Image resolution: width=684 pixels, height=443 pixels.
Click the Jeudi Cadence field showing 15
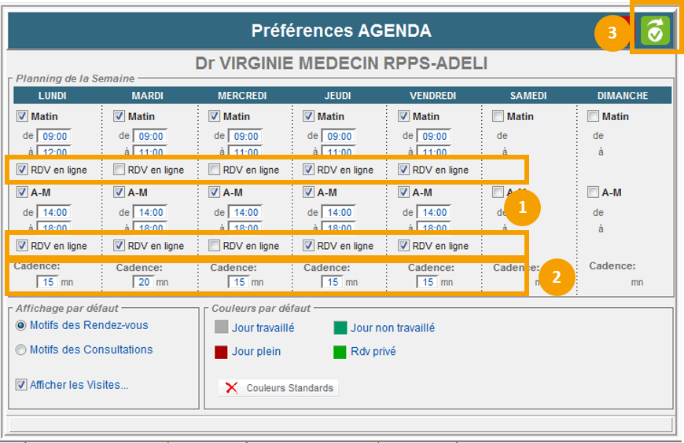[331, 282]
